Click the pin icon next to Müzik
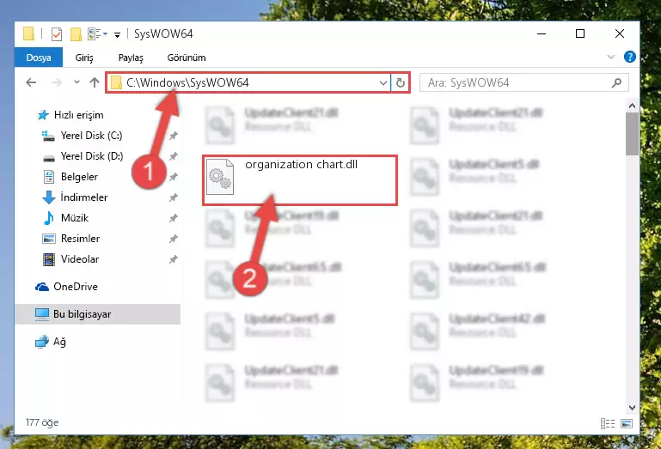 tap(174, 218)
